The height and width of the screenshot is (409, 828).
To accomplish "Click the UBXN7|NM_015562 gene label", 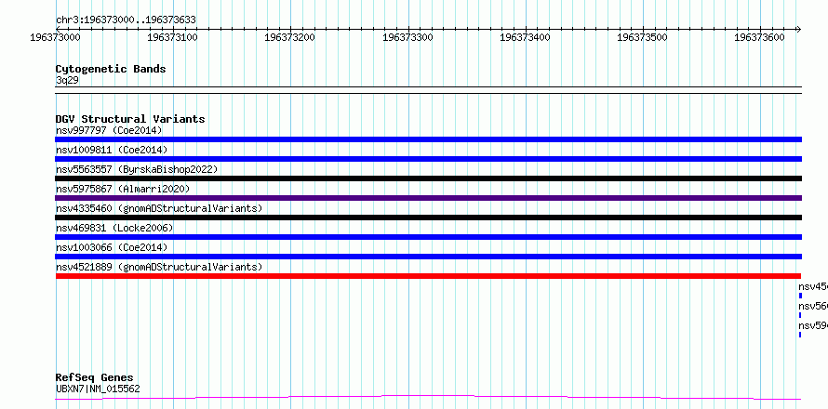I will (x=98, y=389).
